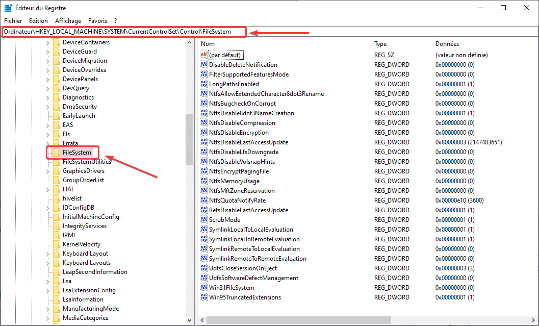
Task: Expand the DeviceContainers key
Action: (x=48, y=43)
